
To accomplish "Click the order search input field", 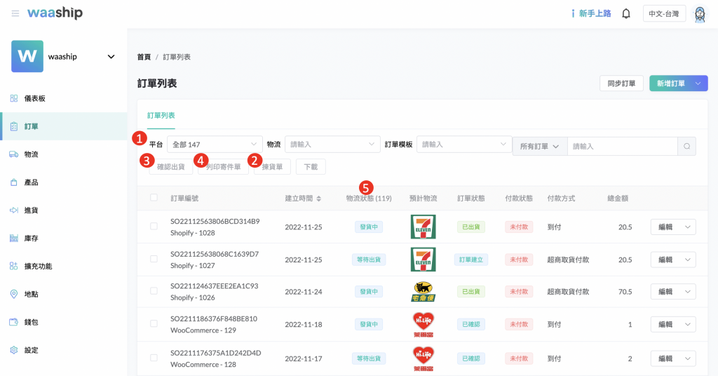I will 621,146.
